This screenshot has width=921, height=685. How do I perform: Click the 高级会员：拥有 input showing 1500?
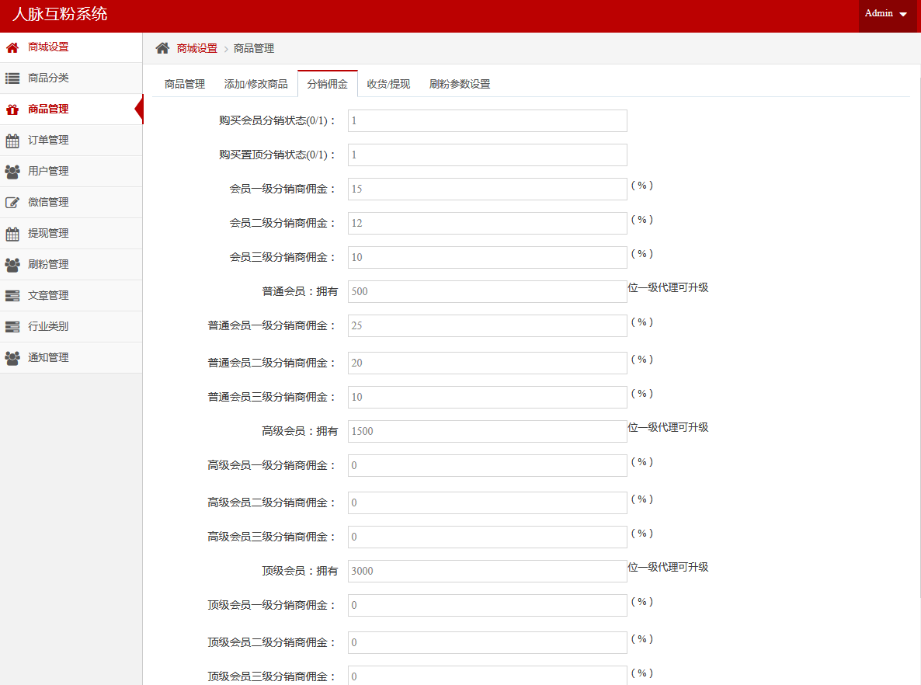pyautogui.click(x=487, y=432)
